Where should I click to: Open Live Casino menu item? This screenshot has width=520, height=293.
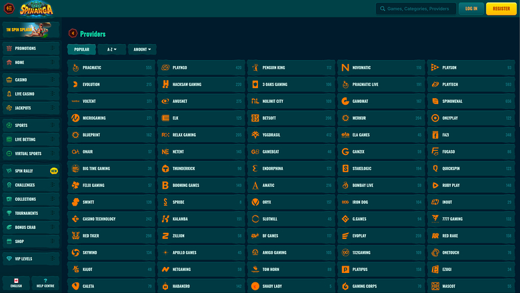[29, 93]
